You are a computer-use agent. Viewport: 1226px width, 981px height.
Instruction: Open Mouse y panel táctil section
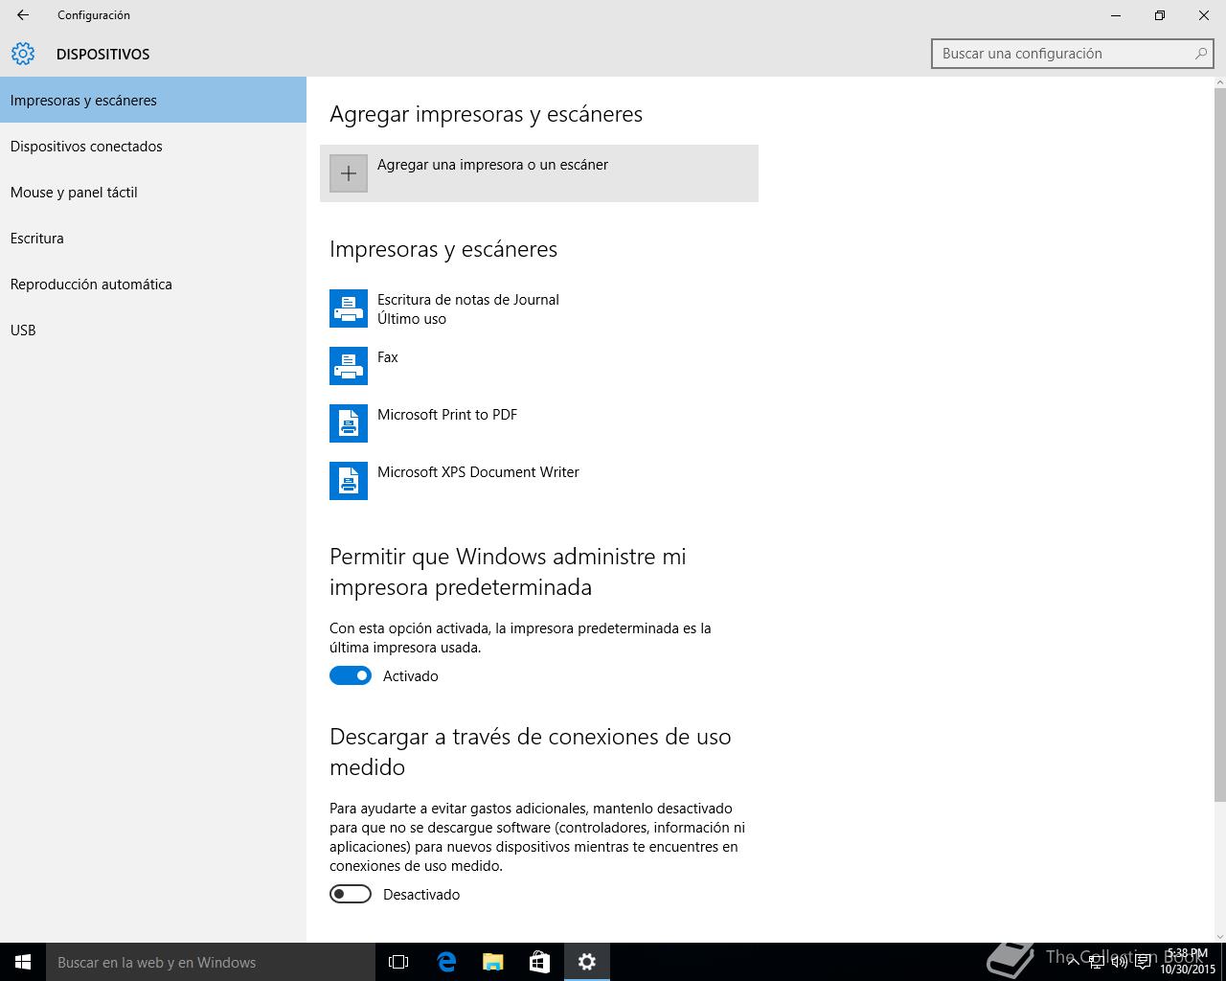tap(153, 192)
